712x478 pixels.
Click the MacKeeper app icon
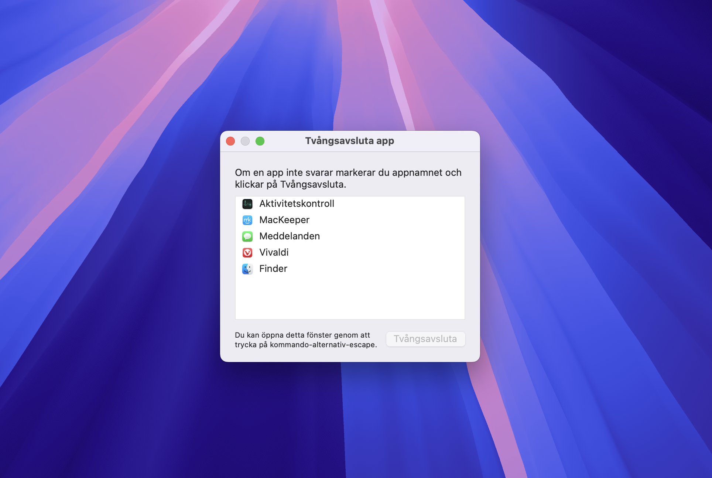tap(247, 220)
